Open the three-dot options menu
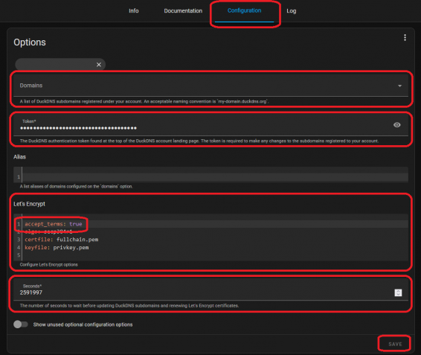 tap(405, 38)
